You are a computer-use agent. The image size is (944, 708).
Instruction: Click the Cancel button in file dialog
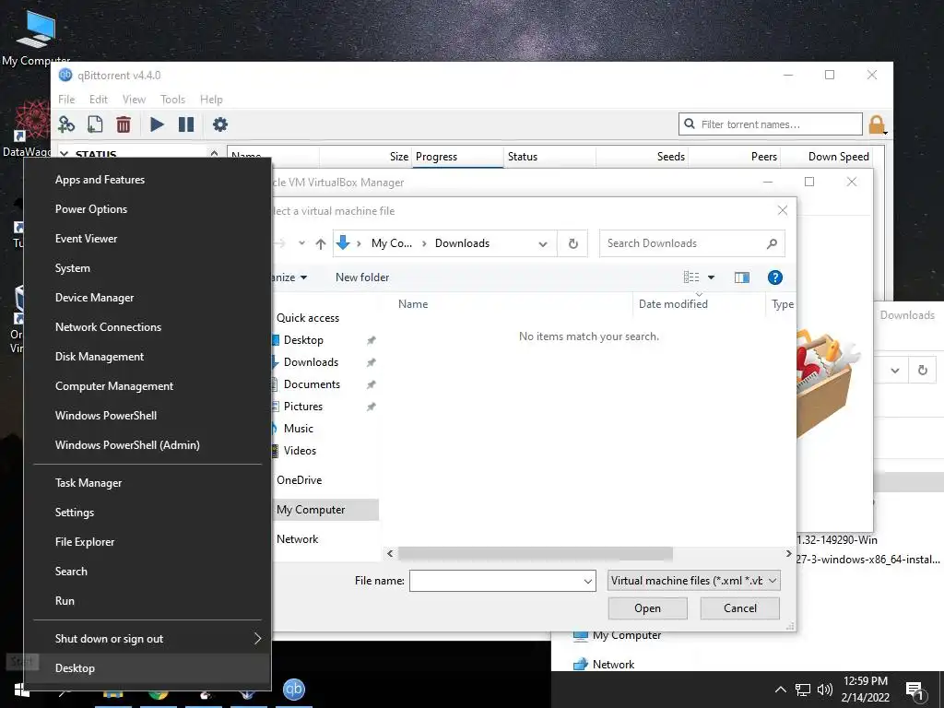click(740, 608)
